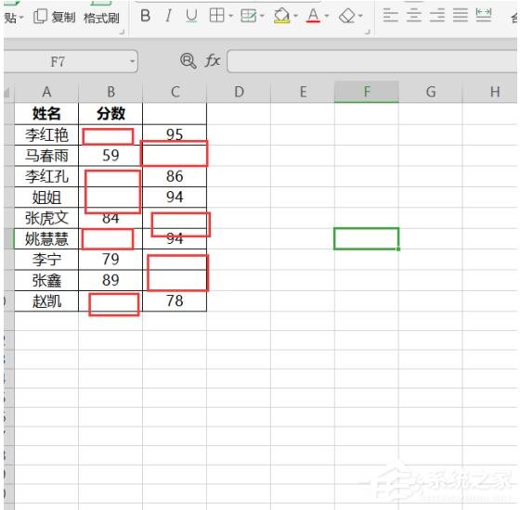Select column C header
This screenshot has width=520, height=510.
175,92
